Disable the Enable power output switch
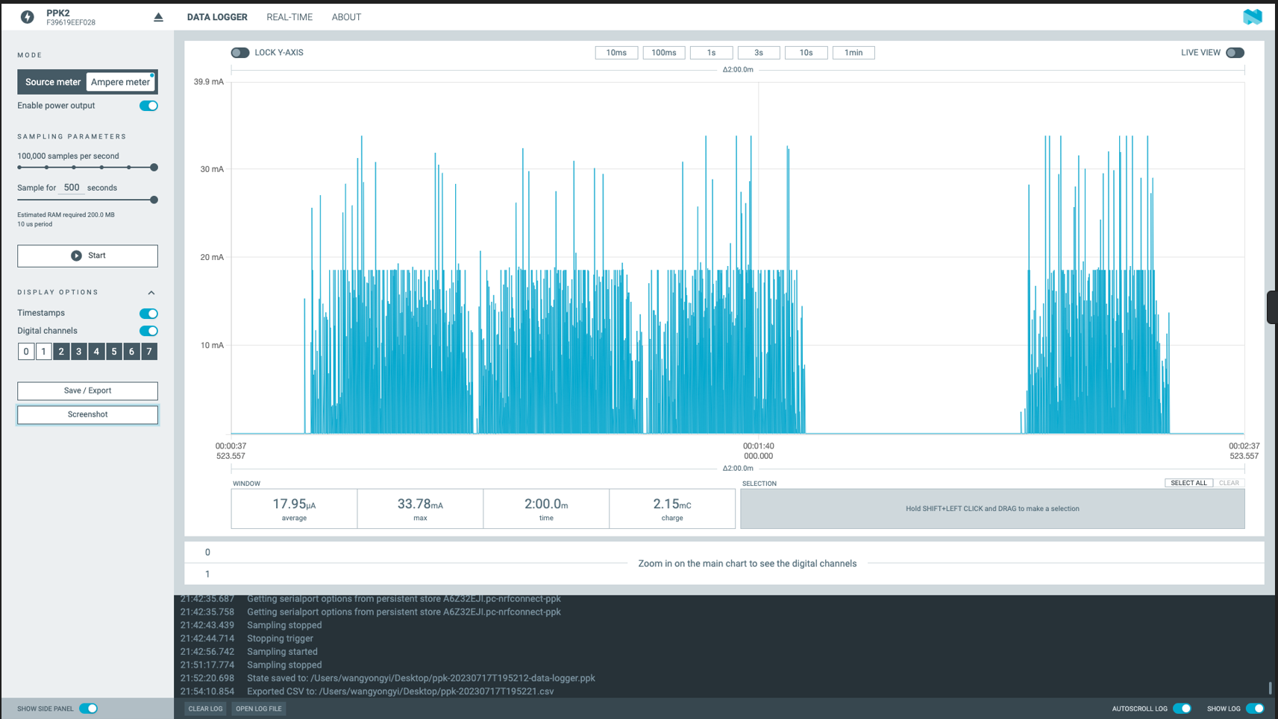Viewport: 1278px width, 719px height. click(x=148, y=106)
